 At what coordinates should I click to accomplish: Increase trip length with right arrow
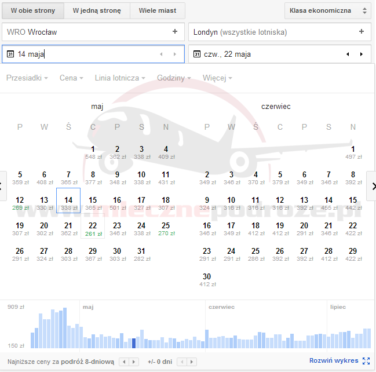[134, 362]
